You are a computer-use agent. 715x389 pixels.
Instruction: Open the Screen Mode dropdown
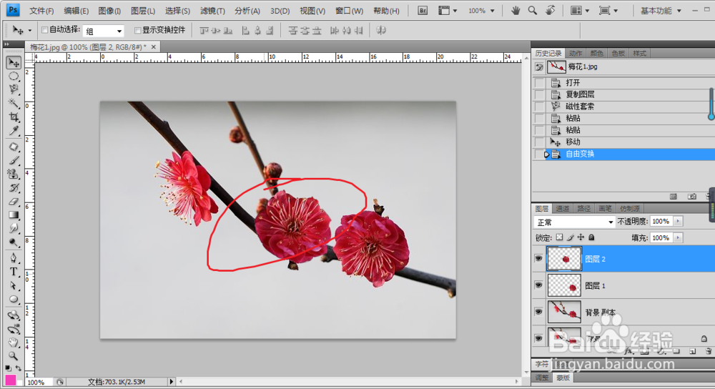pyautogui.click(x=608, y=11)
